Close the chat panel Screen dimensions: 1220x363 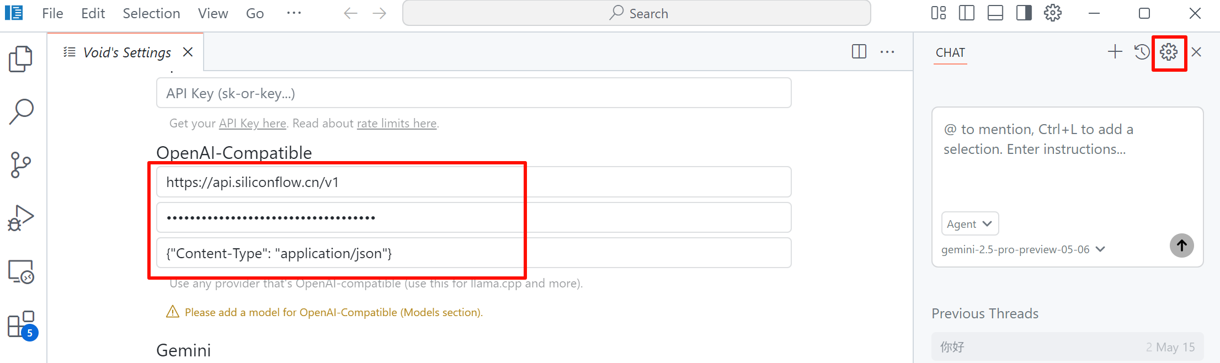click(1196, 52)
